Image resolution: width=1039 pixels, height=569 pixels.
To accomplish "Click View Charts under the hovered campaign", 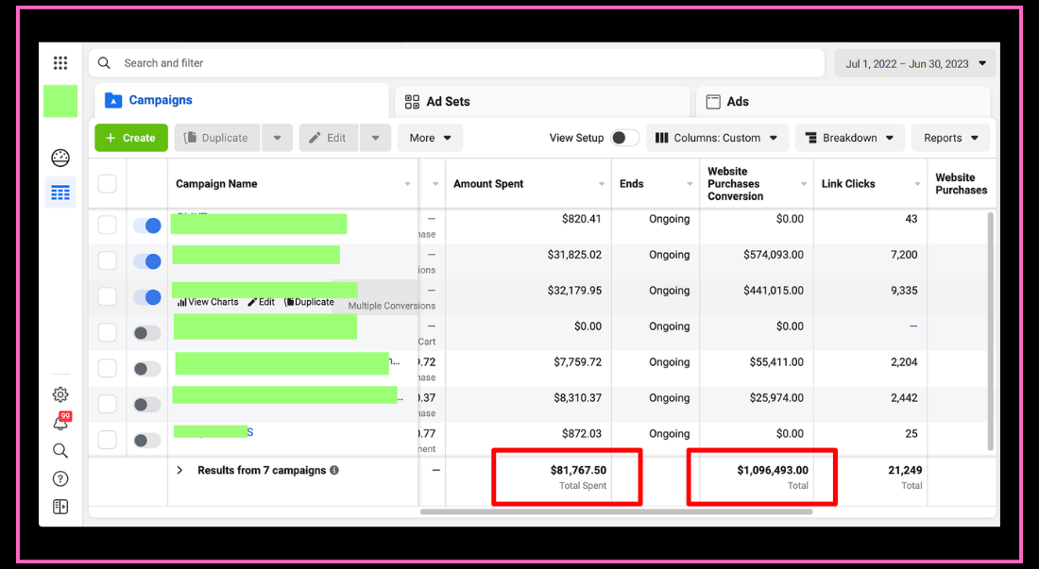I will 208,302.
